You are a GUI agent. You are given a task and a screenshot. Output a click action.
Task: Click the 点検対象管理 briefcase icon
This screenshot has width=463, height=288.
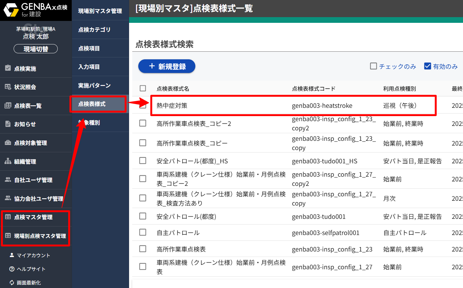click(x=8, y=142)
